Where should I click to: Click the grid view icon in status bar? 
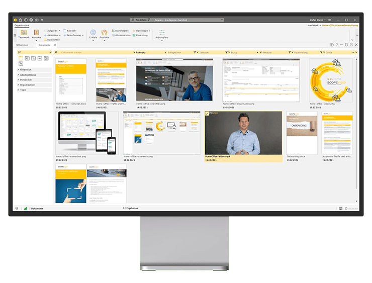(341, 209)
